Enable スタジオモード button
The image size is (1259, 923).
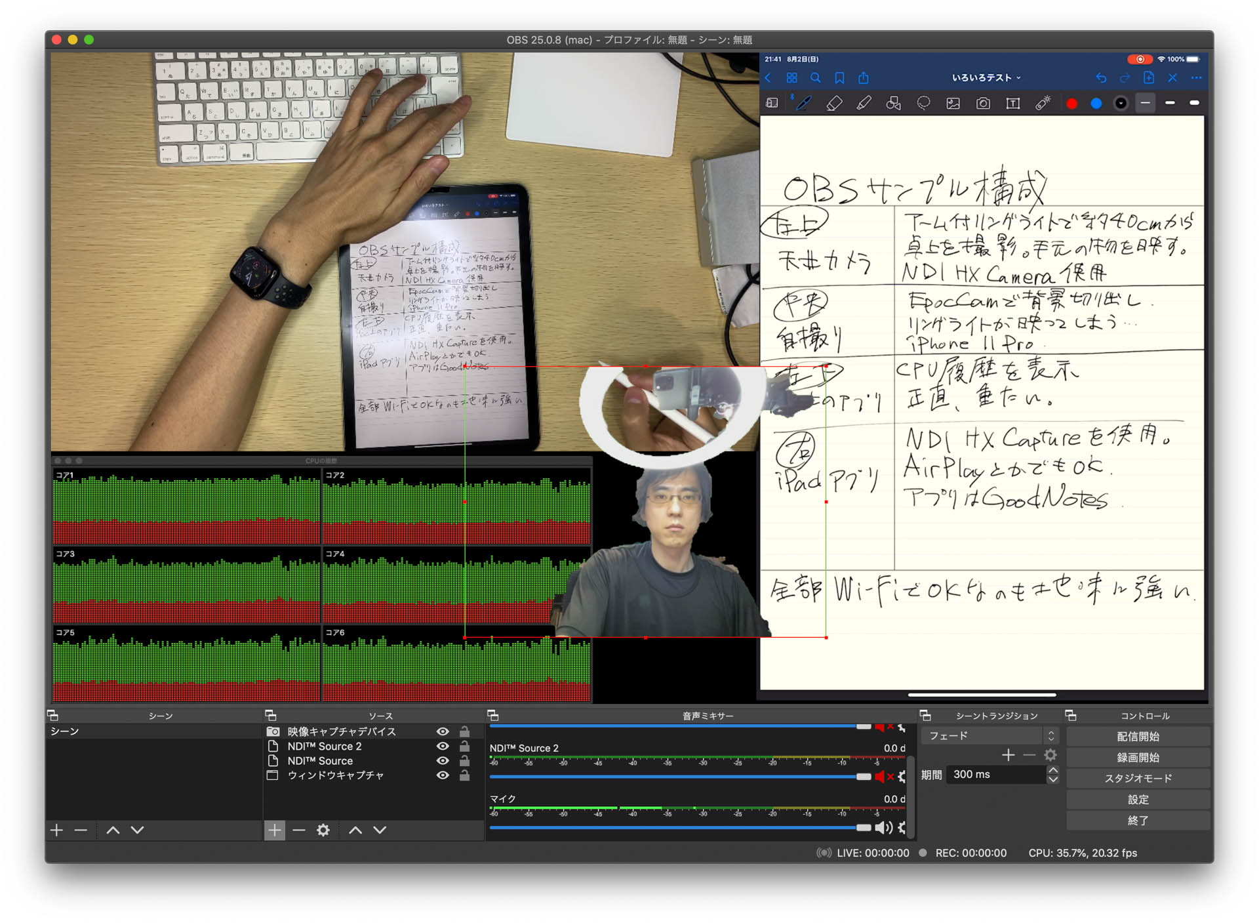click(x=1138, y=778)
